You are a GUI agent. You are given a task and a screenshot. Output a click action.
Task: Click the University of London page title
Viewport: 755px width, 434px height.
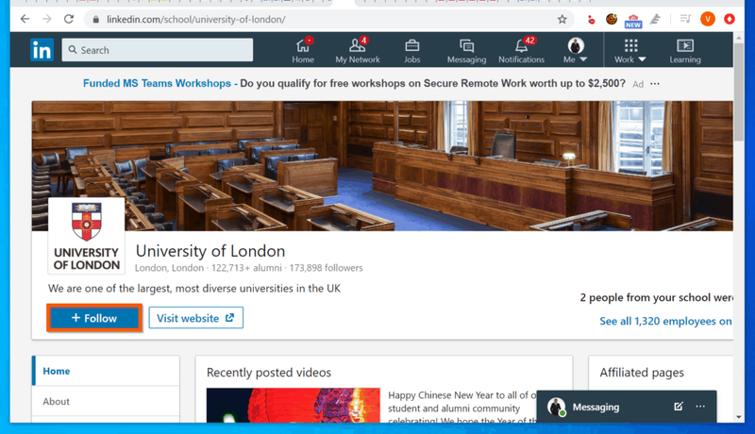tap(210, 251)
